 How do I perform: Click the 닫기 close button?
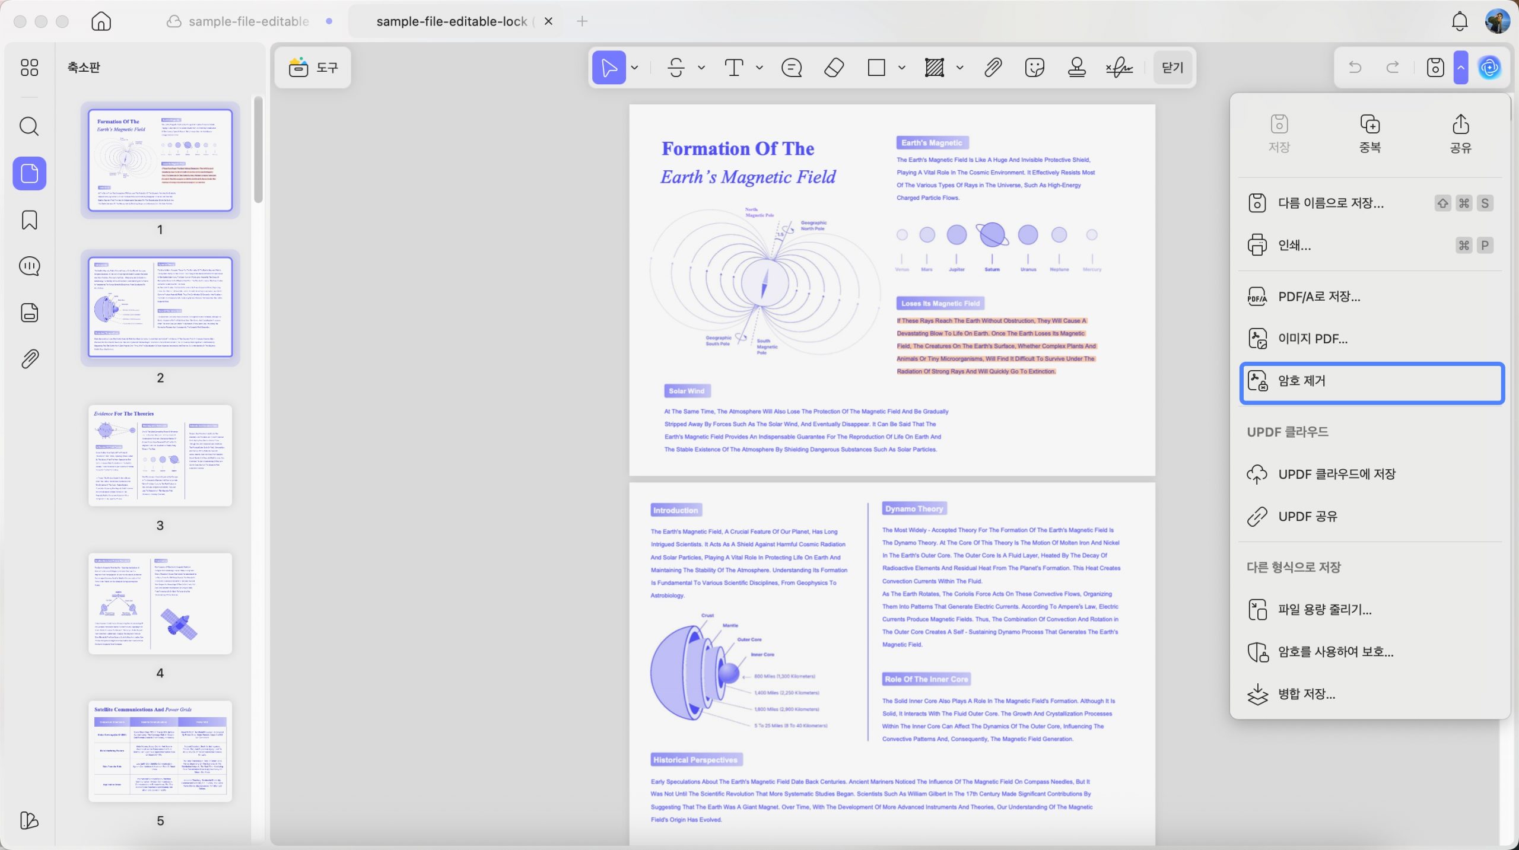pos(1172,68)
